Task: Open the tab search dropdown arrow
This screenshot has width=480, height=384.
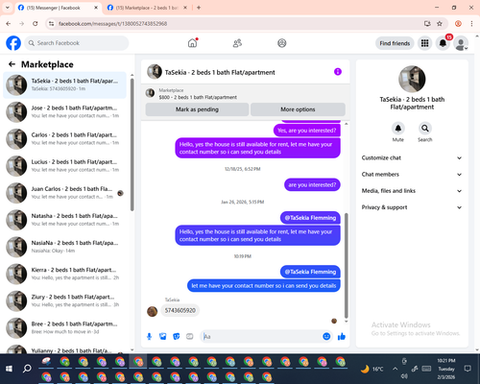Action: tap(8, 8)
